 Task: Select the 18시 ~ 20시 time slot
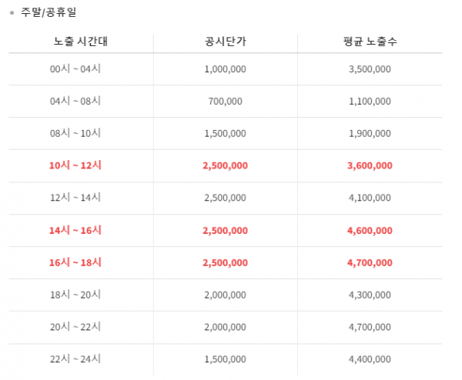(75, 295)
